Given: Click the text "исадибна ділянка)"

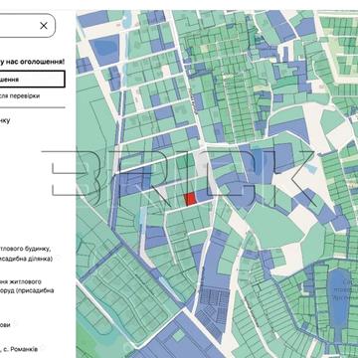Looking at the screenshot, I should 26,259.
